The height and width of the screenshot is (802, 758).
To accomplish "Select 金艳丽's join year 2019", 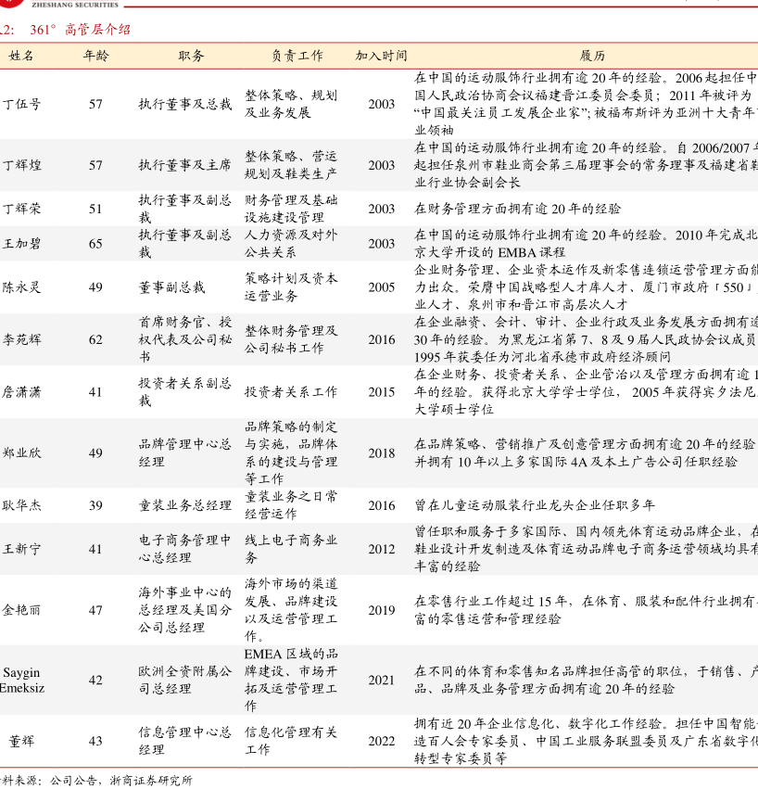I will pyautogui.click(x=381, y=610).
